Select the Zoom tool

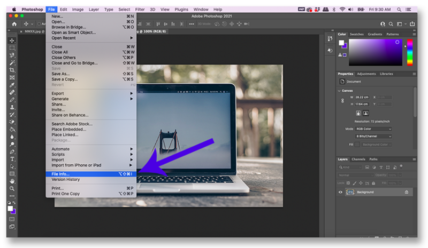point(12,189)
